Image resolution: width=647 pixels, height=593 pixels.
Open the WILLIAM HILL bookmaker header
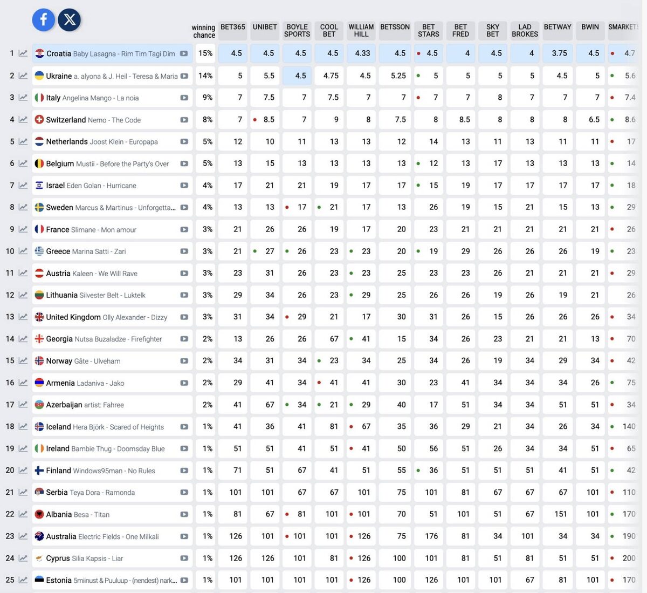361,30
